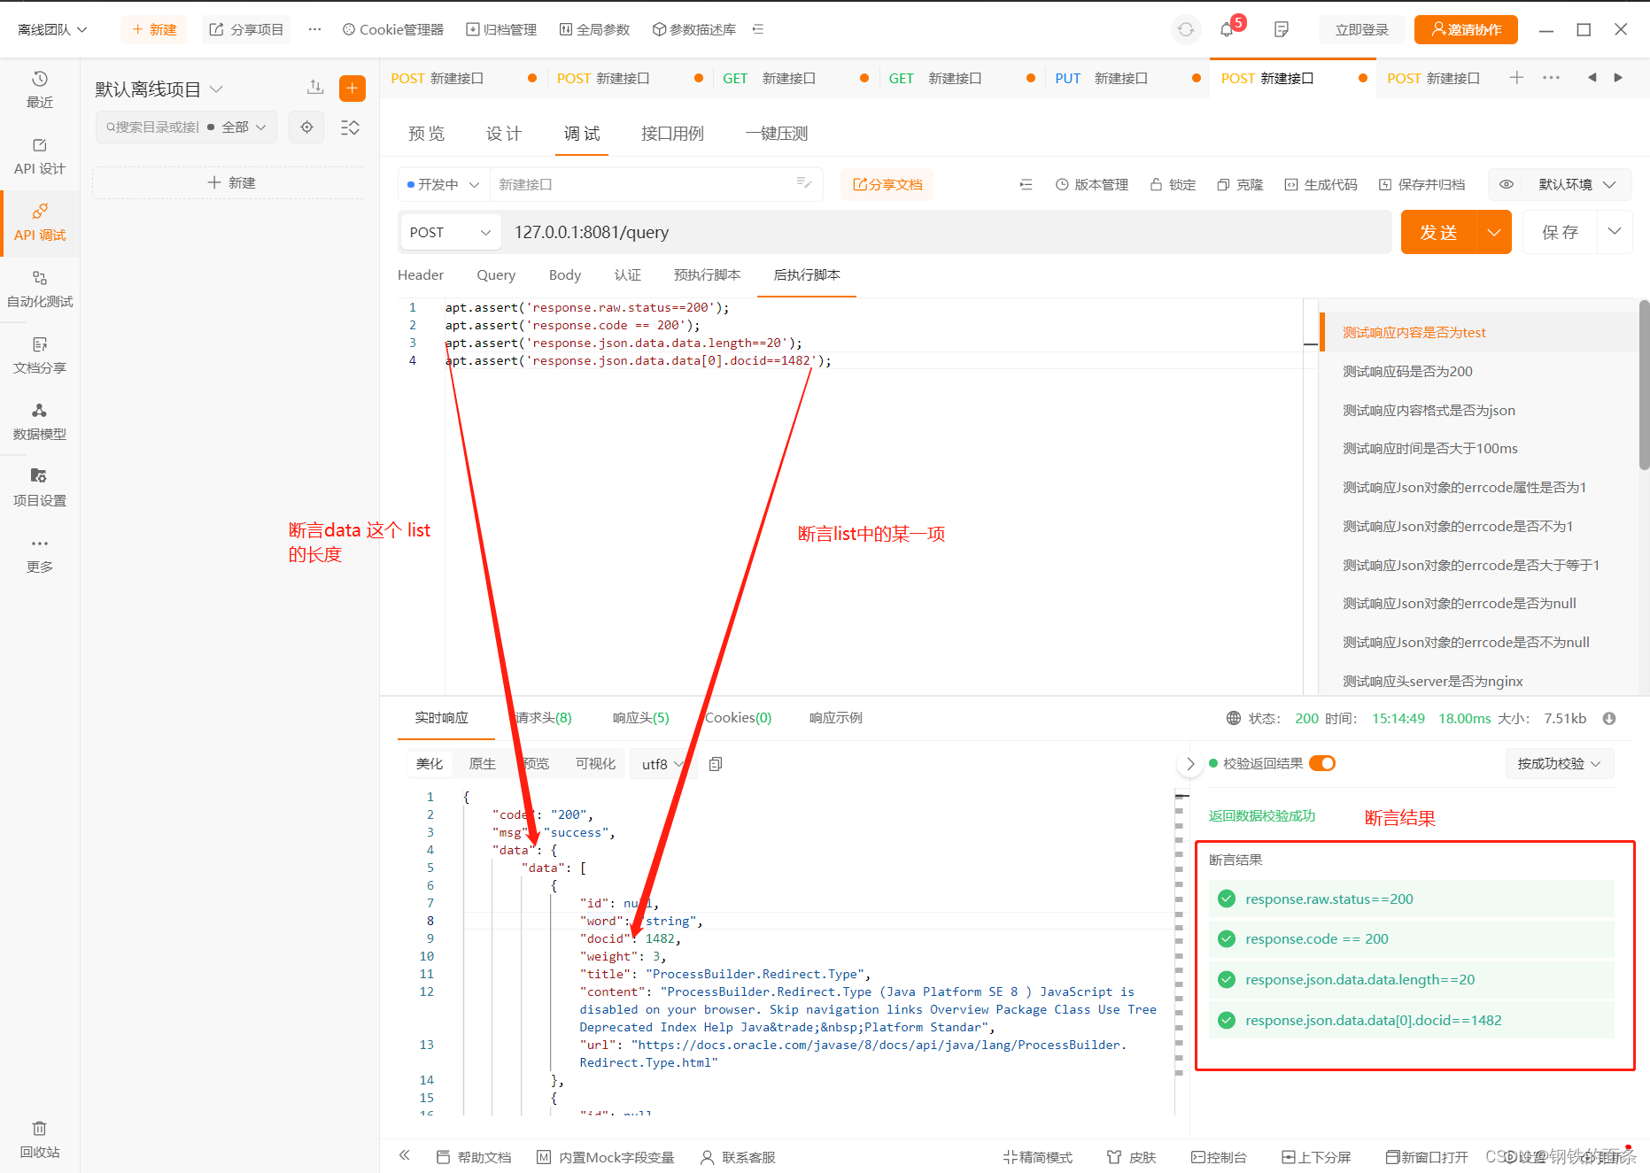Switch to the 预执行脚本 tab
The height and width of the screenshot is (1173, 1650).
707,275
